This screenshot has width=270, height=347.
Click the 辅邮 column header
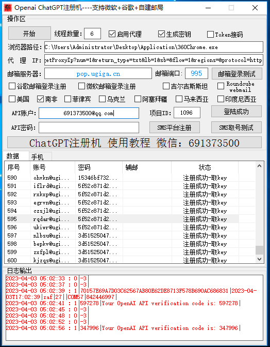(x=147, y=167)
